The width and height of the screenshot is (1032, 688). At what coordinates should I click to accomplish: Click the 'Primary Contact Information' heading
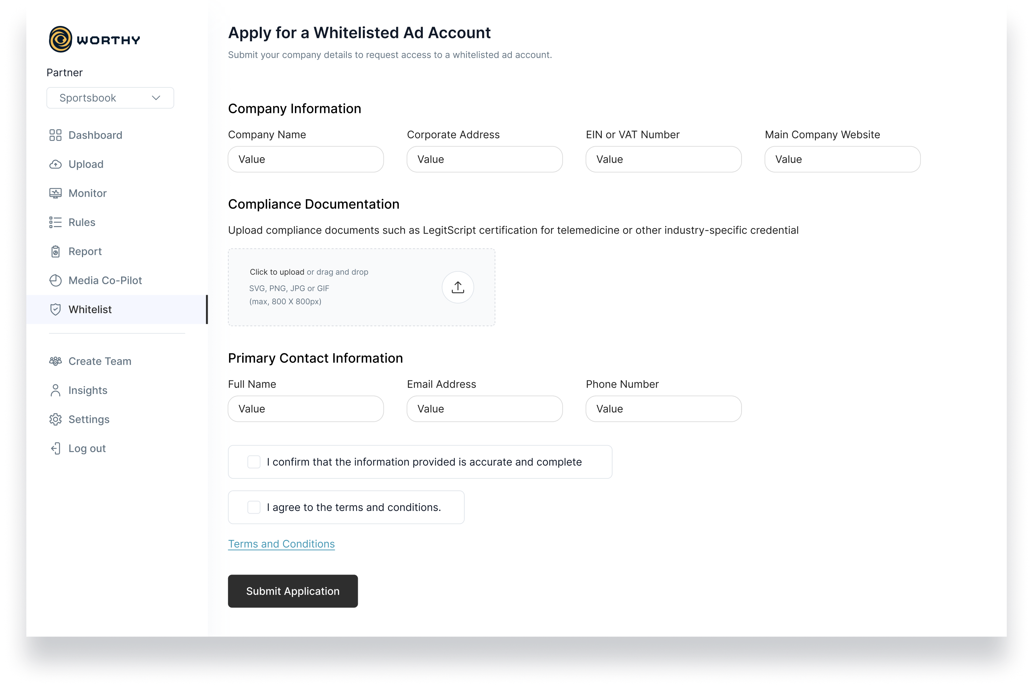tap(315, 358)
